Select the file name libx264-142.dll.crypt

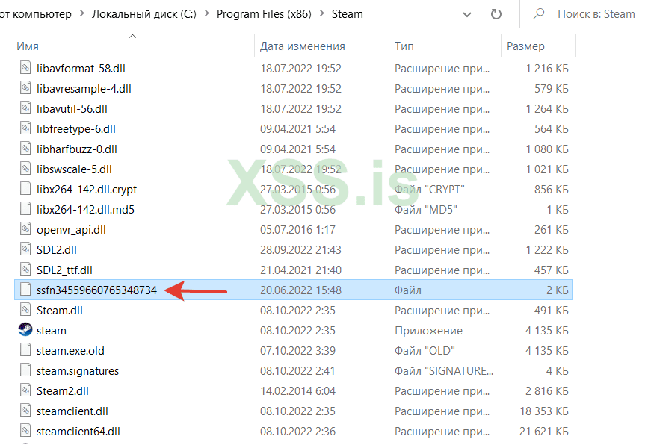(87, 189)
